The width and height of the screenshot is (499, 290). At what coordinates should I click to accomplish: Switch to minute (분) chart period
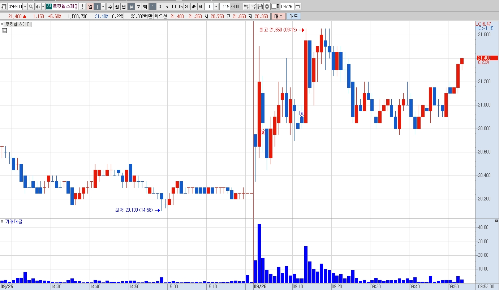(132, 7)
